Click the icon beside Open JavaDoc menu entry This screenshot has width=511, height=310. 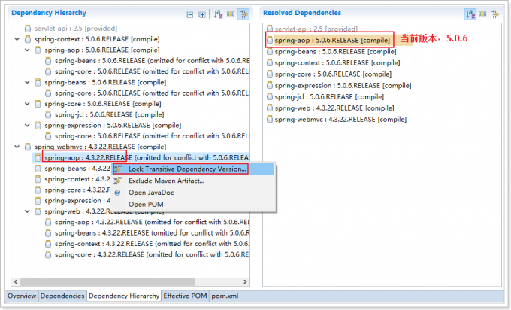pos(117,193)
